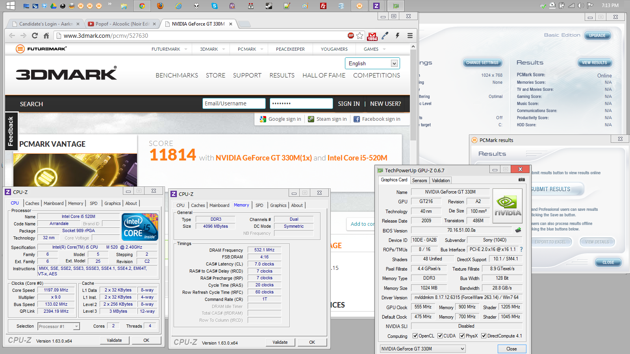Image resolution: width=630 pixels, height=354 pixels.
Task: Open the HALL OF FAME menu item
Action: (324, 76)
